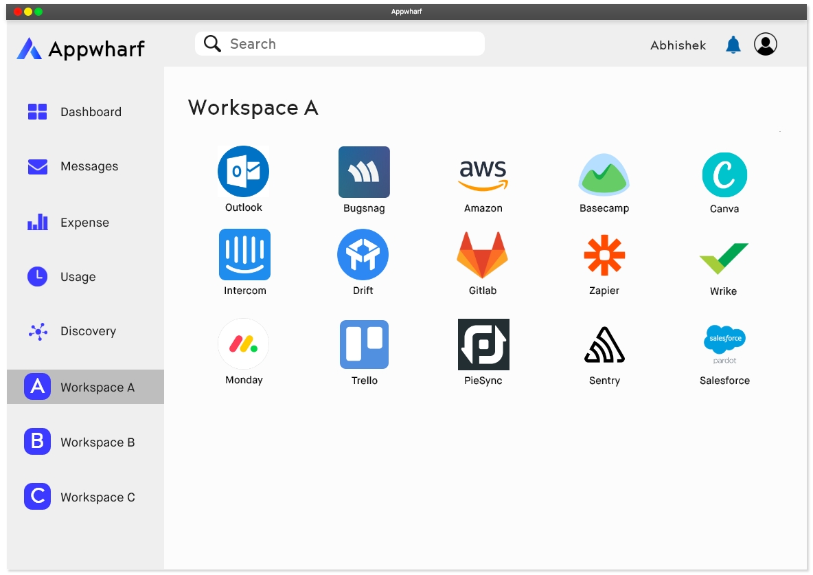Viewport: 813px width, 575px height.
Task: Open the user profile avatar icon
Action: click(x=766, y=44)
